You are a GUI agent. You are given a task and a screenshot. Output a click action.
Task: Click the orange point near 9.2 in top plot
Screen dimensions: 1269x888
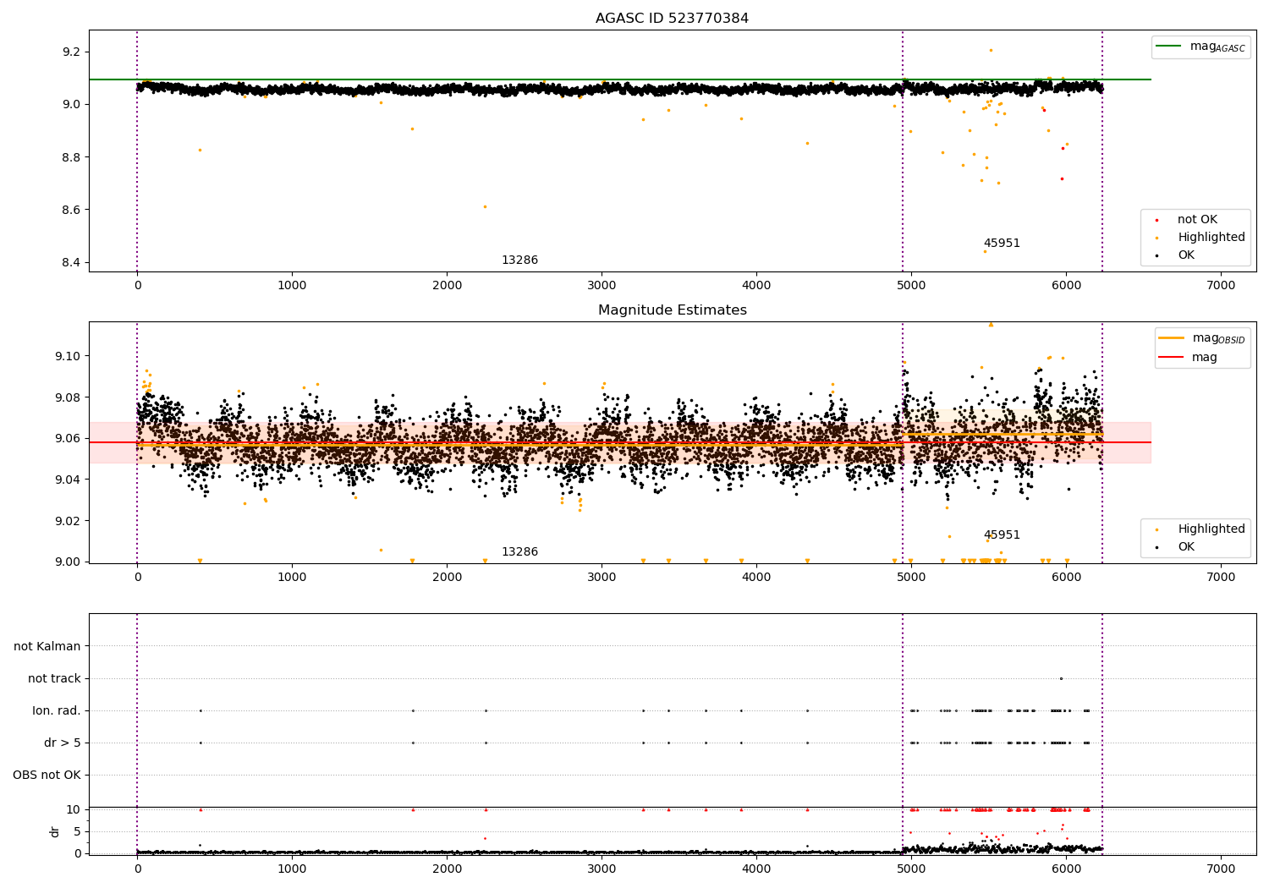coord(991,50)
